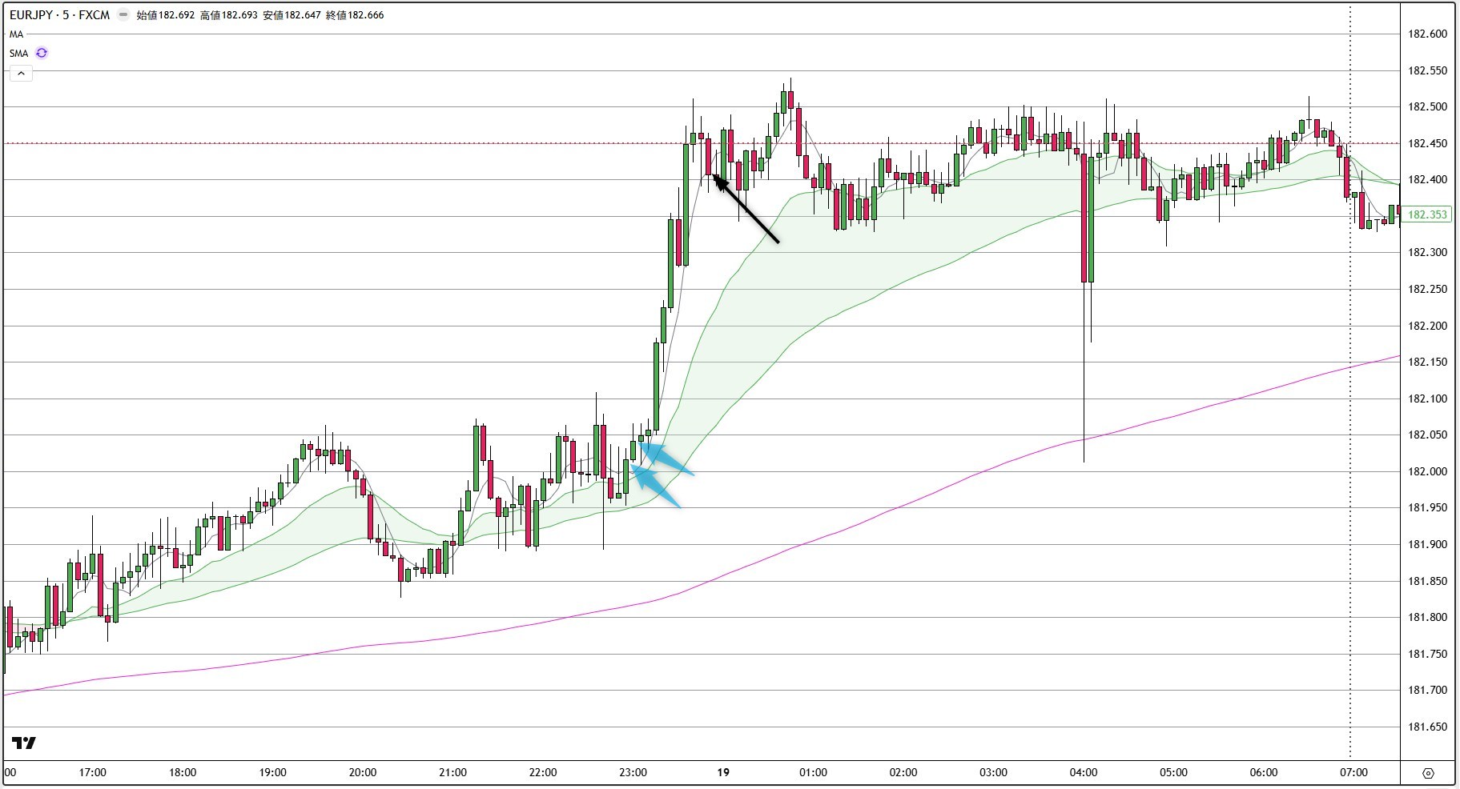1460x789 pixels.
Task: Select the SMA indicator label
Action: [x=18, y=53]
